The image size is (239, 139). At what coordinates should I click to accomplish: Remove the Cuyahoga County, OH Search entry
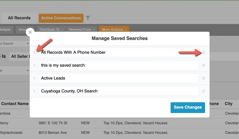tap(204, 91)
